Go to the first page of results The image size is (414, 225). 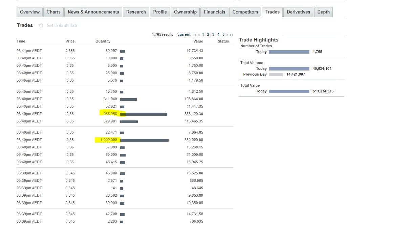pos(195,35)
